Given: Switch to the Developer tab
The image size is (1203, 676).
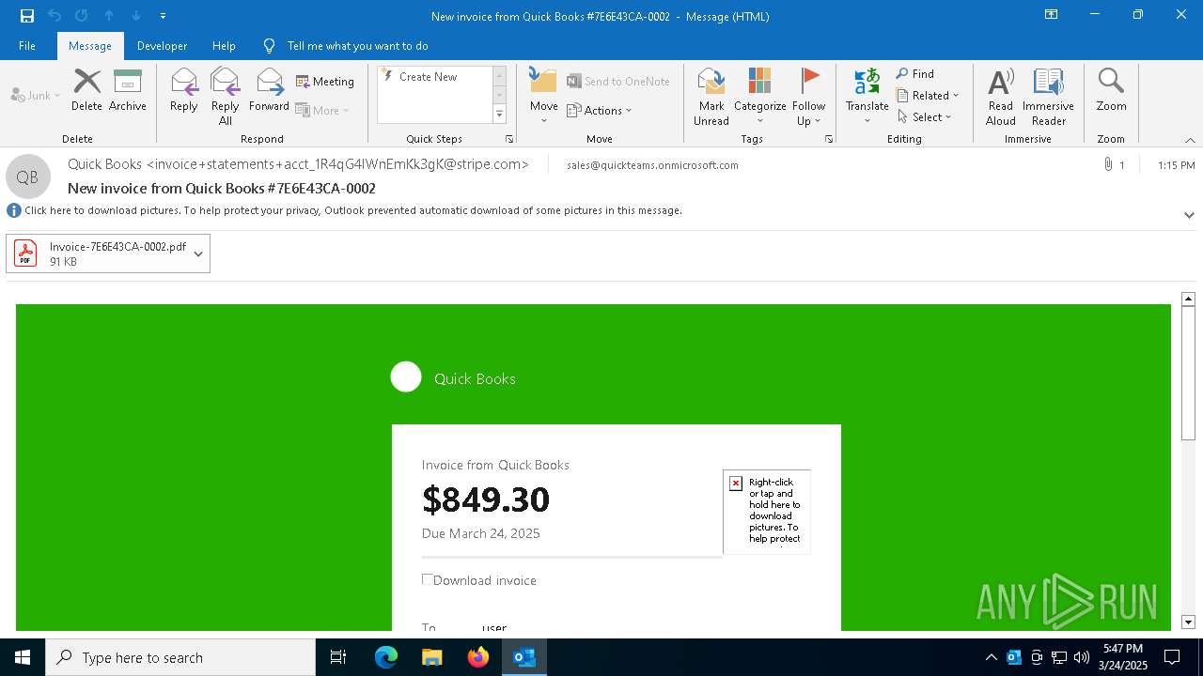Looking at the screenshot, I should point(162,45).
